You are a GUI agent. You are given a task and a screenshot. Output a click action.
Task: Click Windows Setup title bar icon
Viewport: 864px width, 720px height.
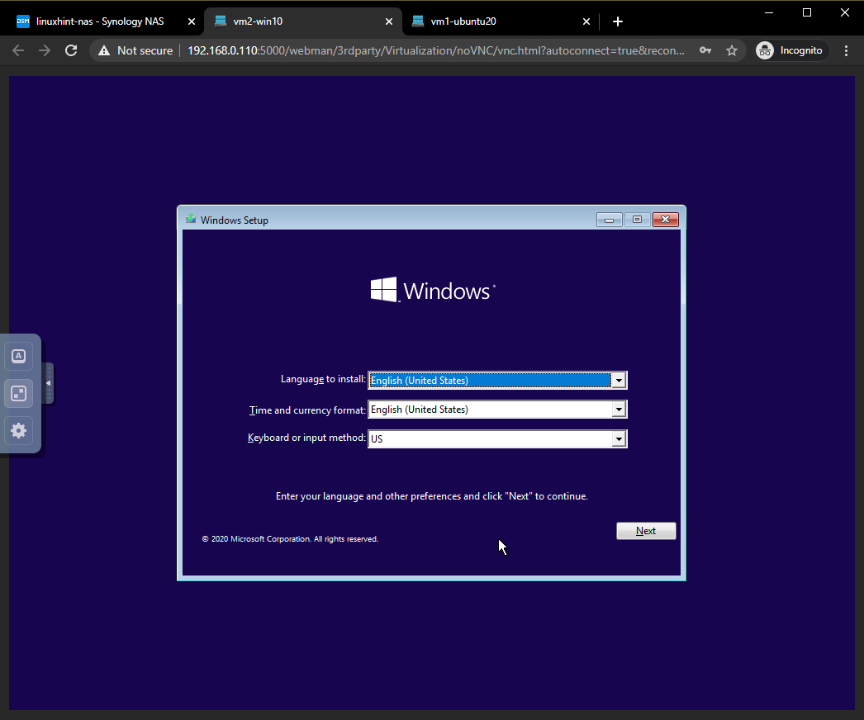click(191, 220)
